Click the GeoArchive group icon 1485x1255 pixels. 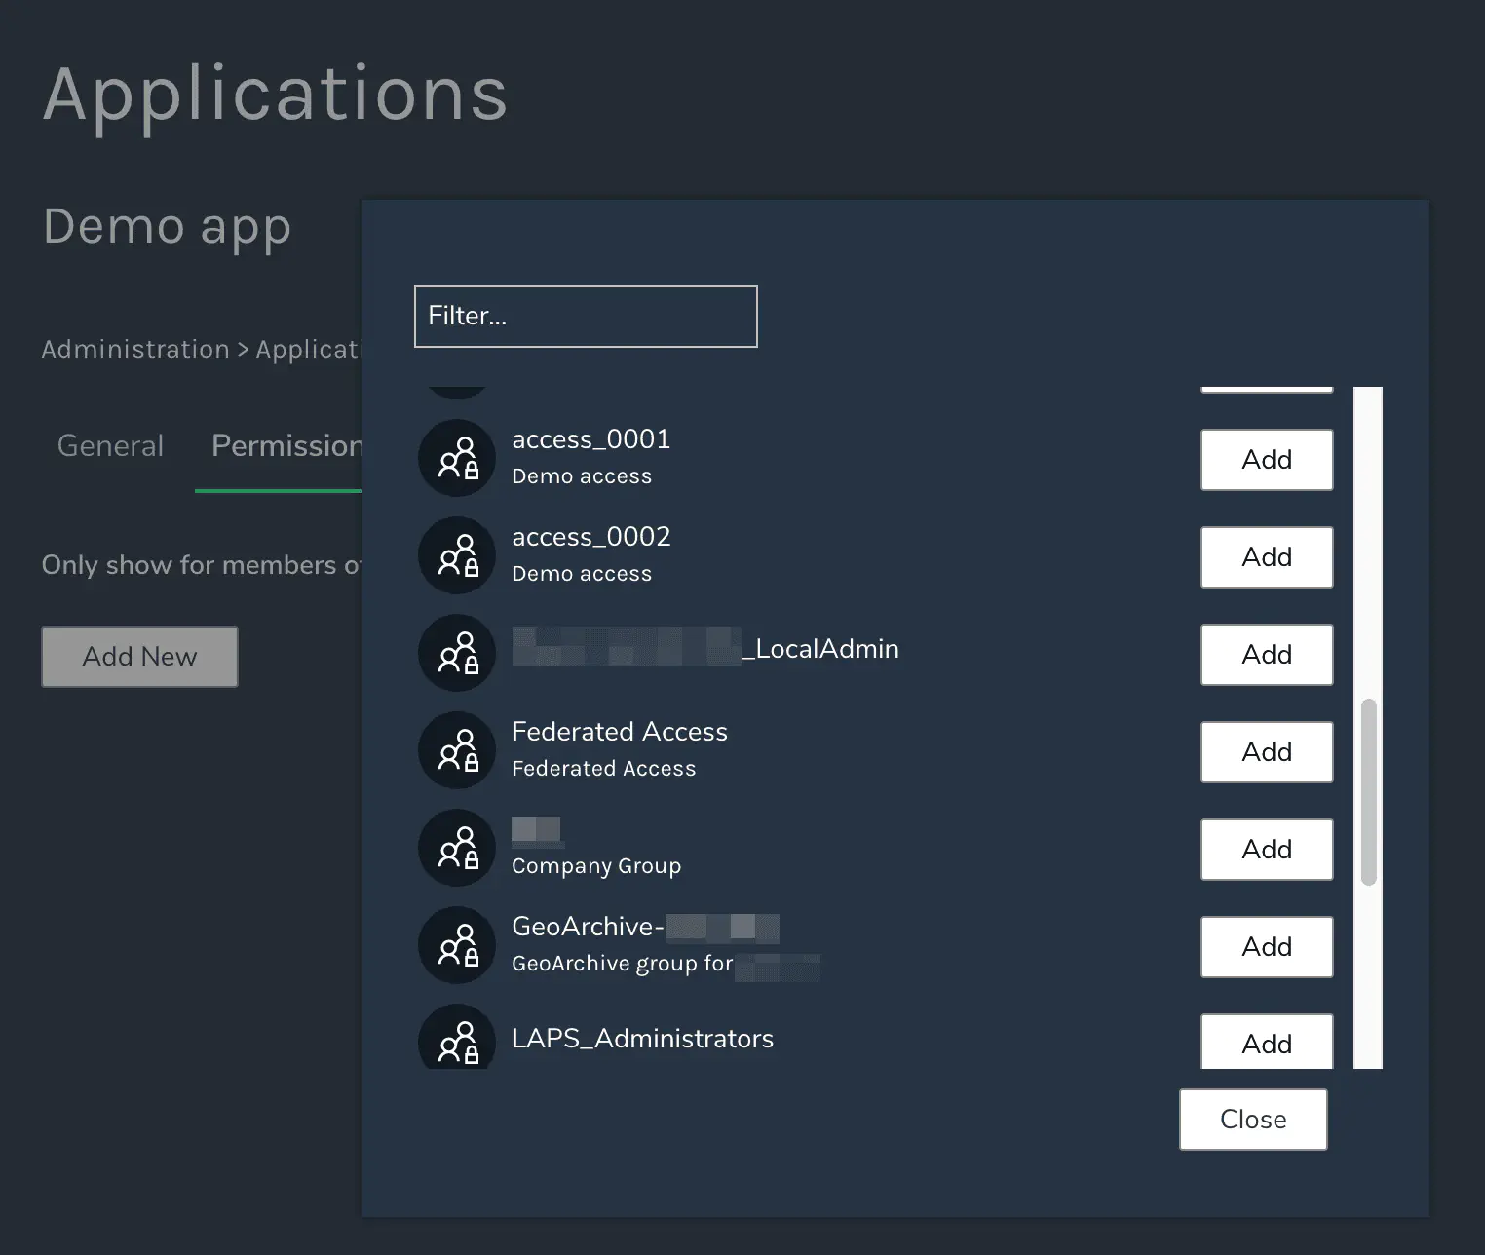[x=457, y=945]
